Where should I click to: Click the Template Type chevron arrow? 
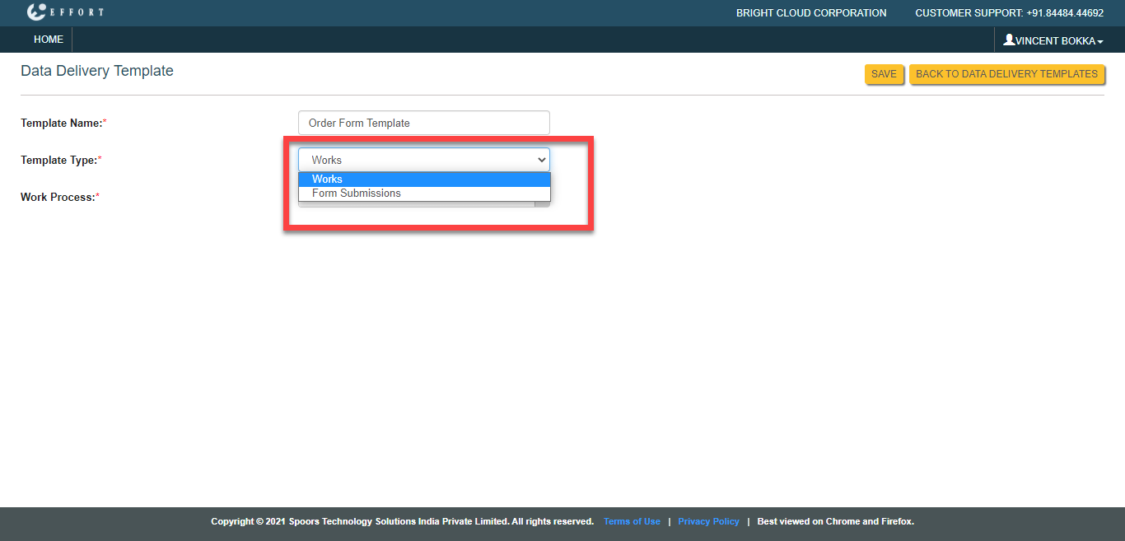coord(541,160)
